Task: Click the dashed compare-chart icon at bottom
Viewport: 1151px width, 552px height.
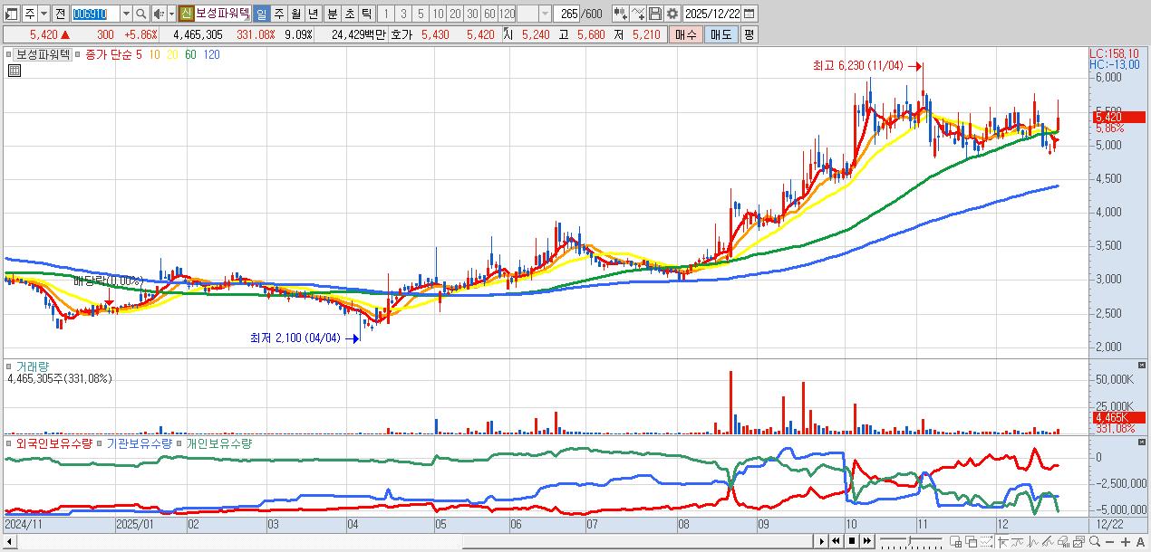Action: click(x=986, y=541)
